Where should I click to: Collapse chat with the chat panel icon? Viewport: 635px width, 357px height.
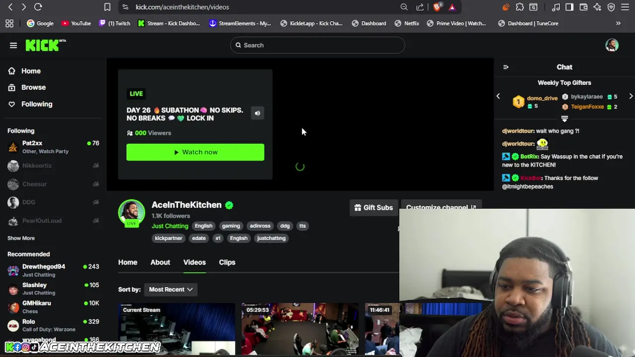coord(506,67)
